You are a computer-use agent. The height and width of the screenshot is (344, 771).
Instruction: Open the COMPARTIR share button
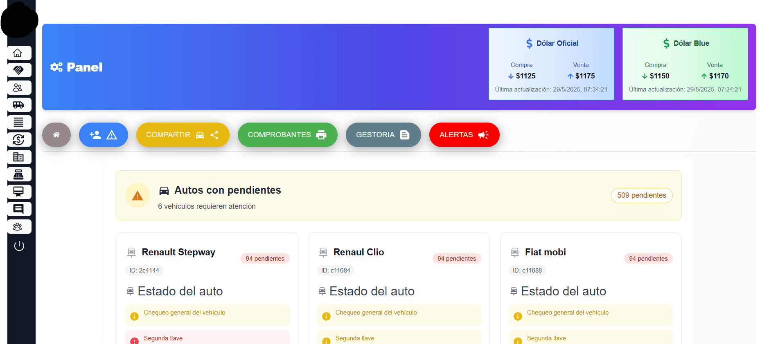click(183, 135)
